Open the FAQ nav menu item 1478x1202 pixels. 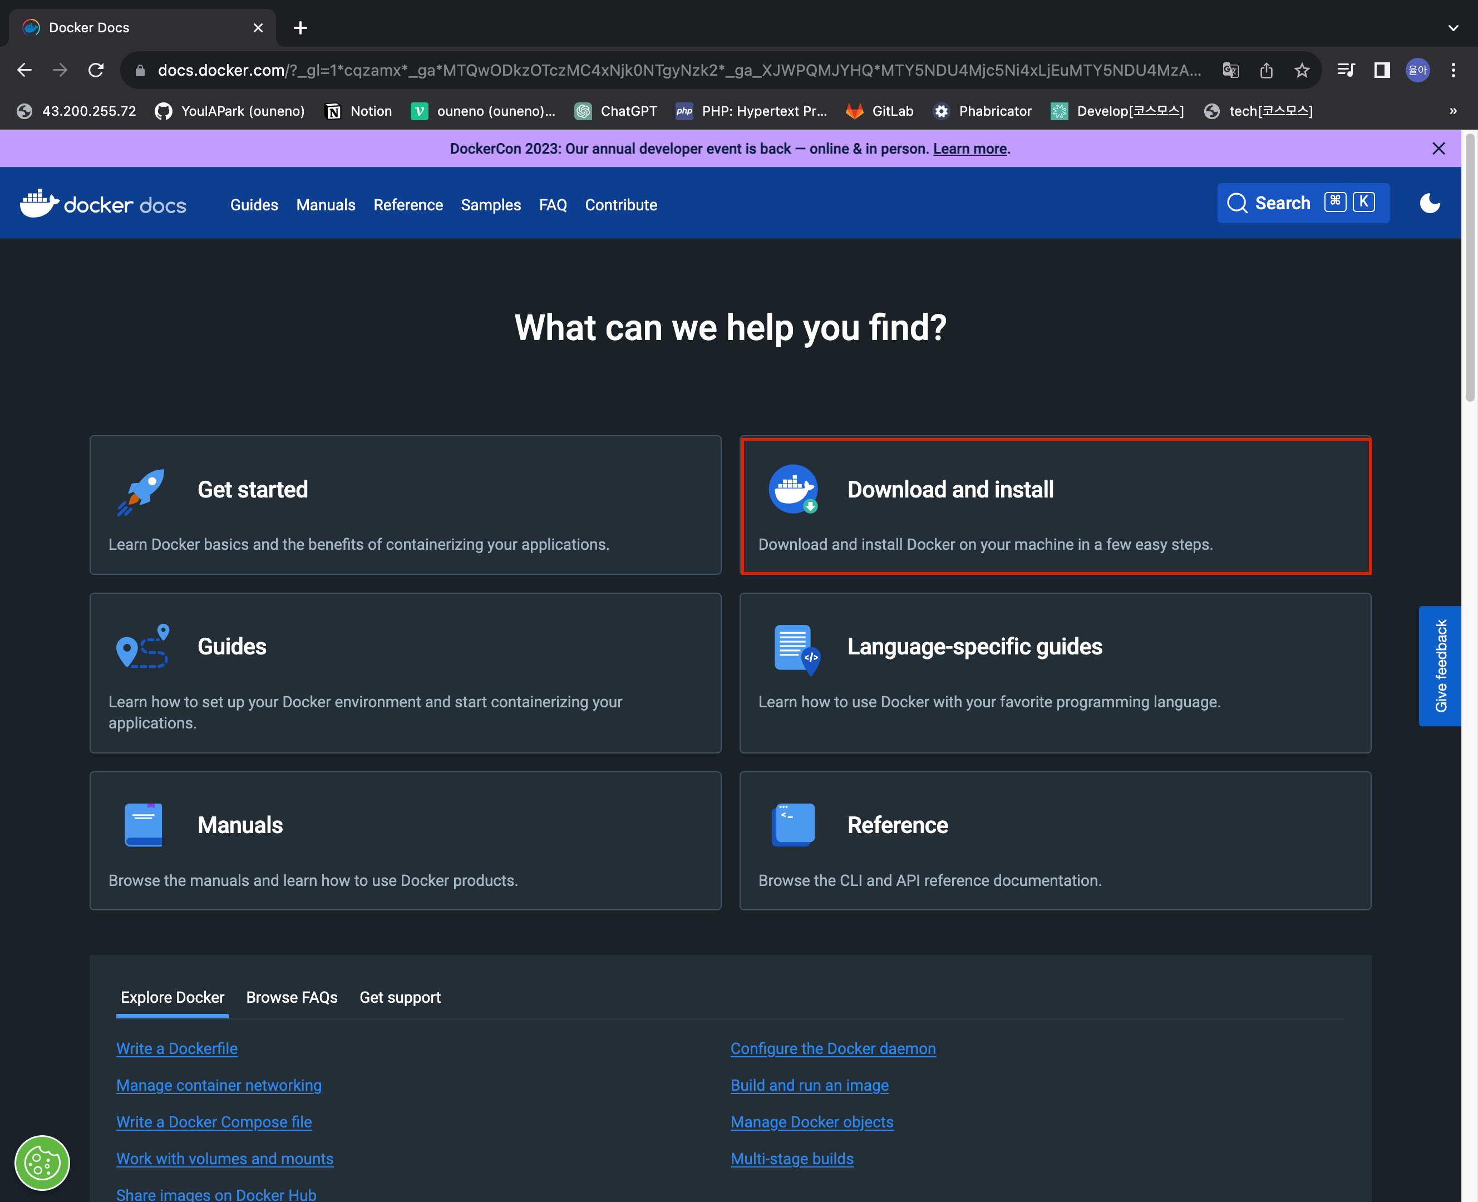click(x=553, y=205)
